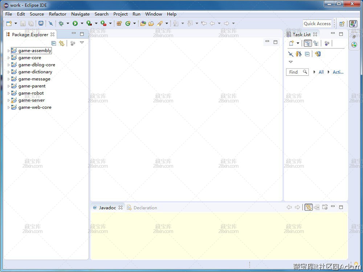Click the Skip All Breakpoints icon
Image resolution: width=363 pixels, height=272 pixels.
(51, 23)
